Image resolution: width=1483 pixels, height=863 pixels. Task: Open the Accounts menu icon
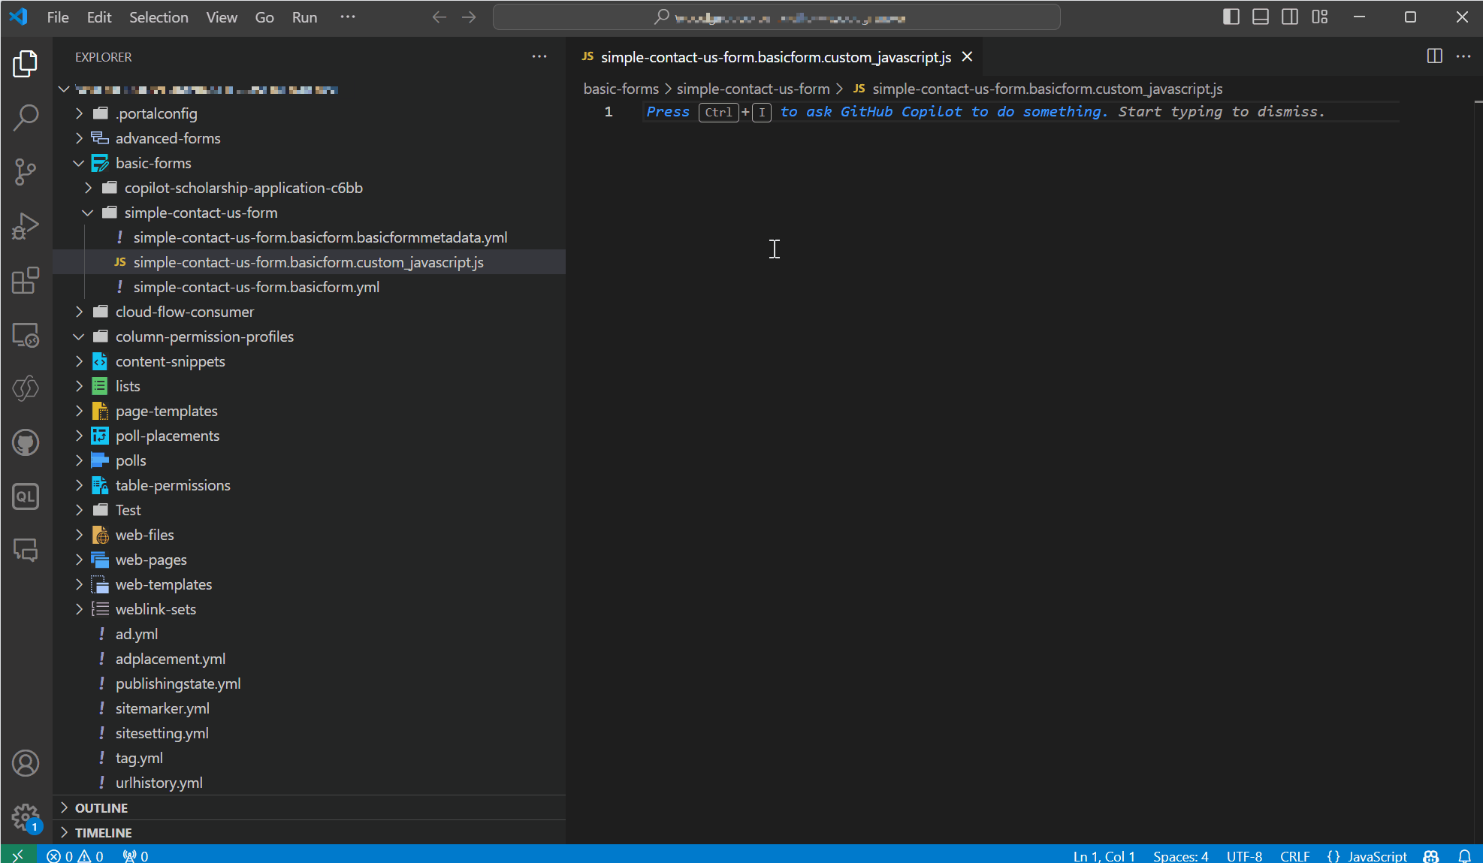coord(26,763)
